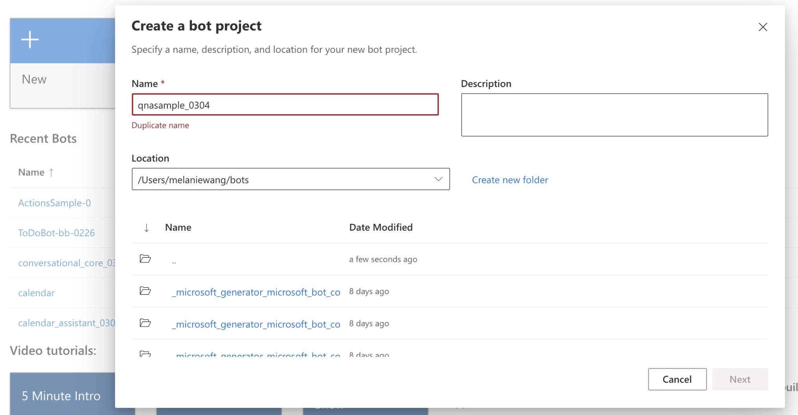This screenshot has width=798, height=415.
Task: Click the New bot plus icon
Action: point(30,39)
